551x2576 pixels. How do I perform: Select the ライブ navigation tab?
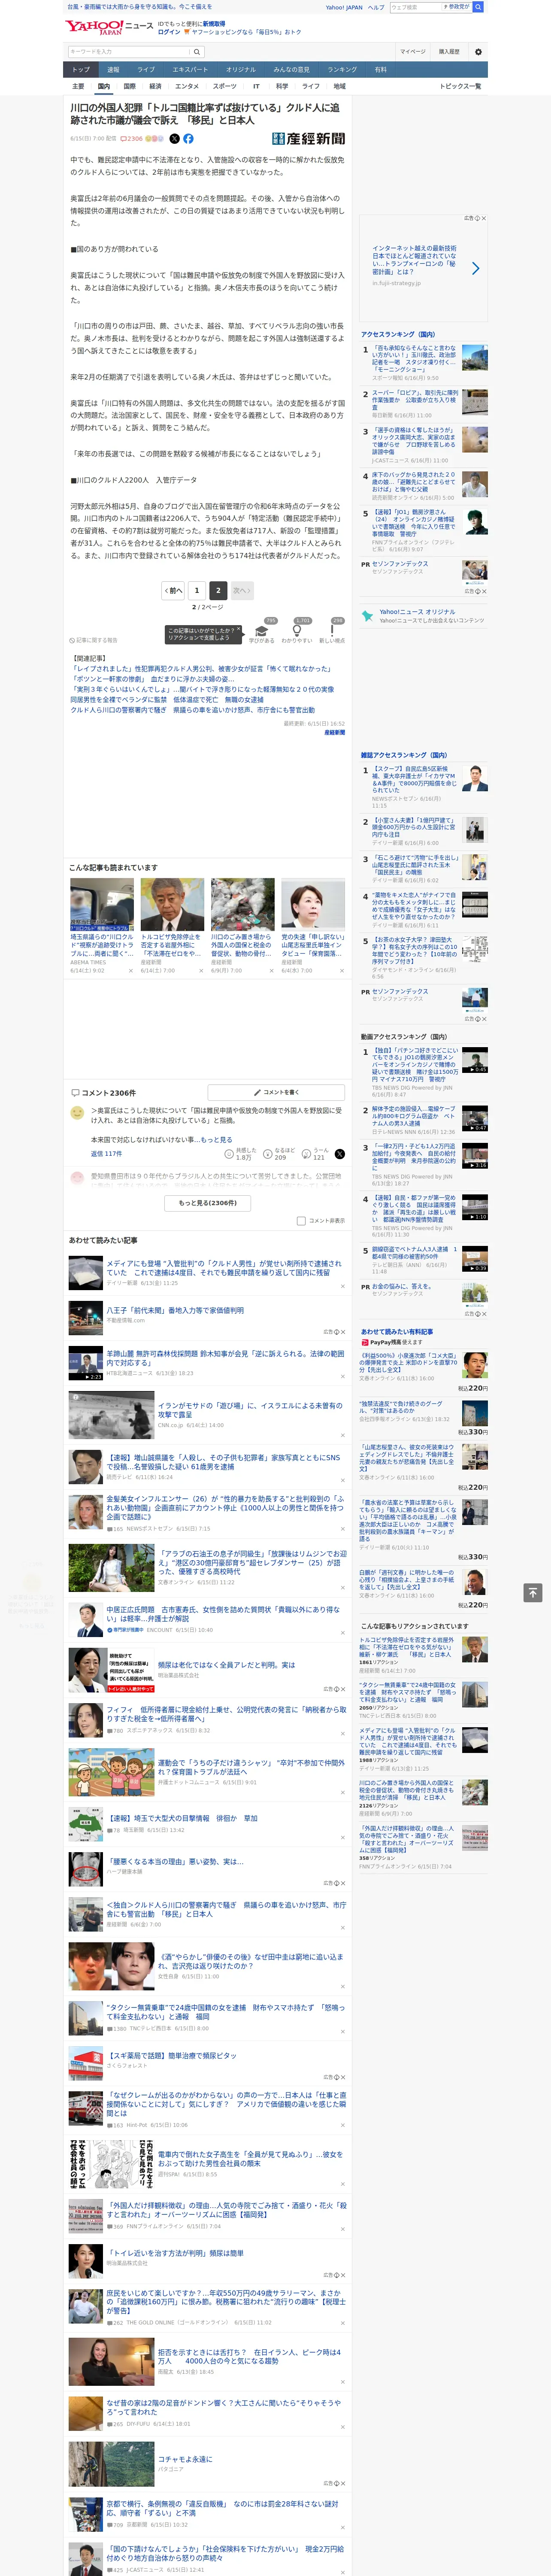146,70
